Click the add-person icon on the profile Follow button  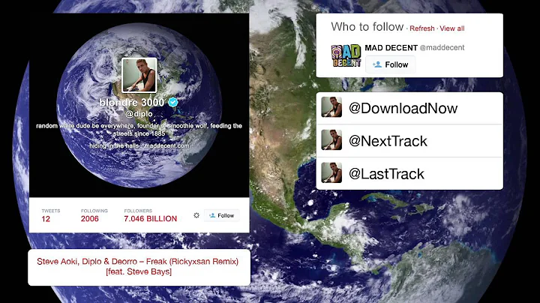tap(212, 215)
